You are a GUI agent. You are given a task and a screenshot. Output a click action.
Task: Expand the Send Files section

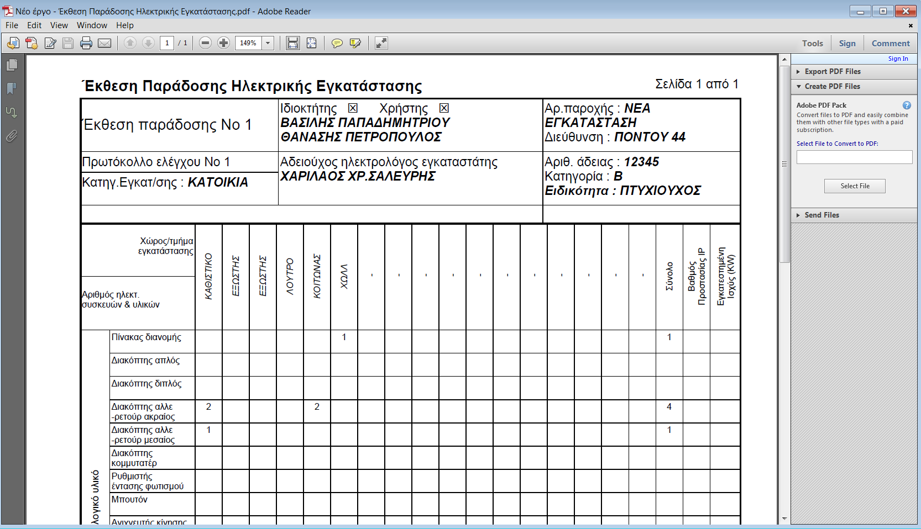(x=821, y=215)
